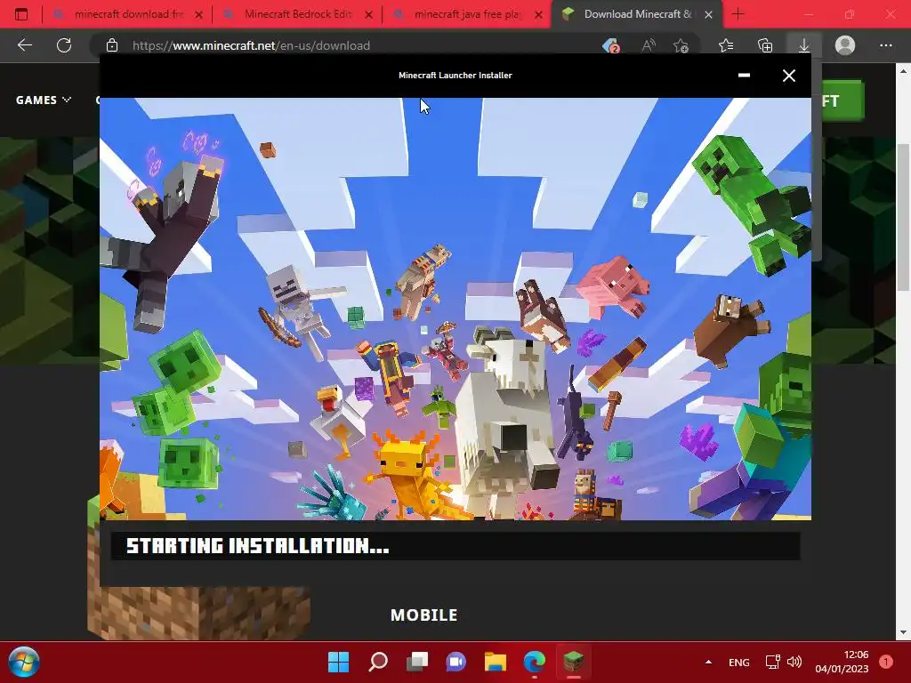Go back in the Edge browser
The height and width of the screenshot is (683, 911).
pos(24,45)
